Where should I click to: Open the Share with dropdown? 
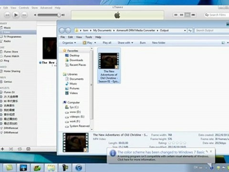point(125,43)
